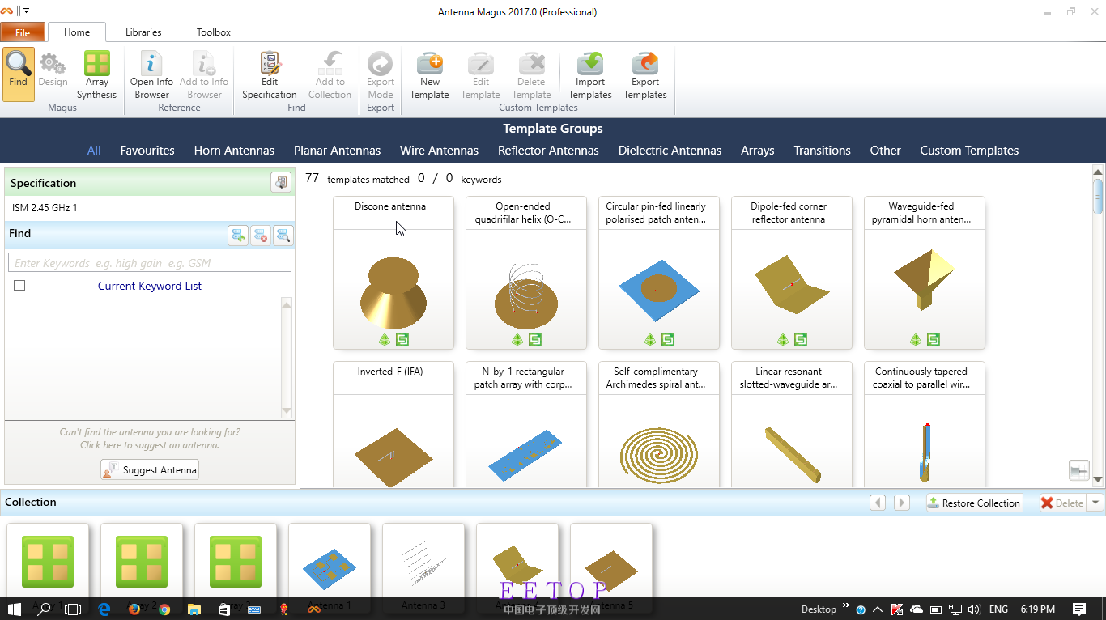Viewport: 1106px width, 620px height.
Task: Click the Windows Start button
Action: coord(15,609)
